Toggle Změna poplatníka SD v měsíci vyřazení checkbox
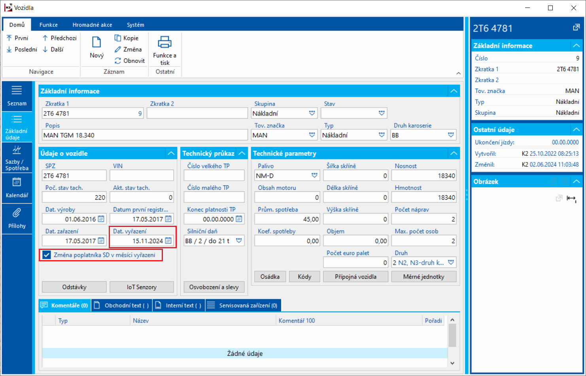Viewport: 586px width, 376px height. (47, 255)
